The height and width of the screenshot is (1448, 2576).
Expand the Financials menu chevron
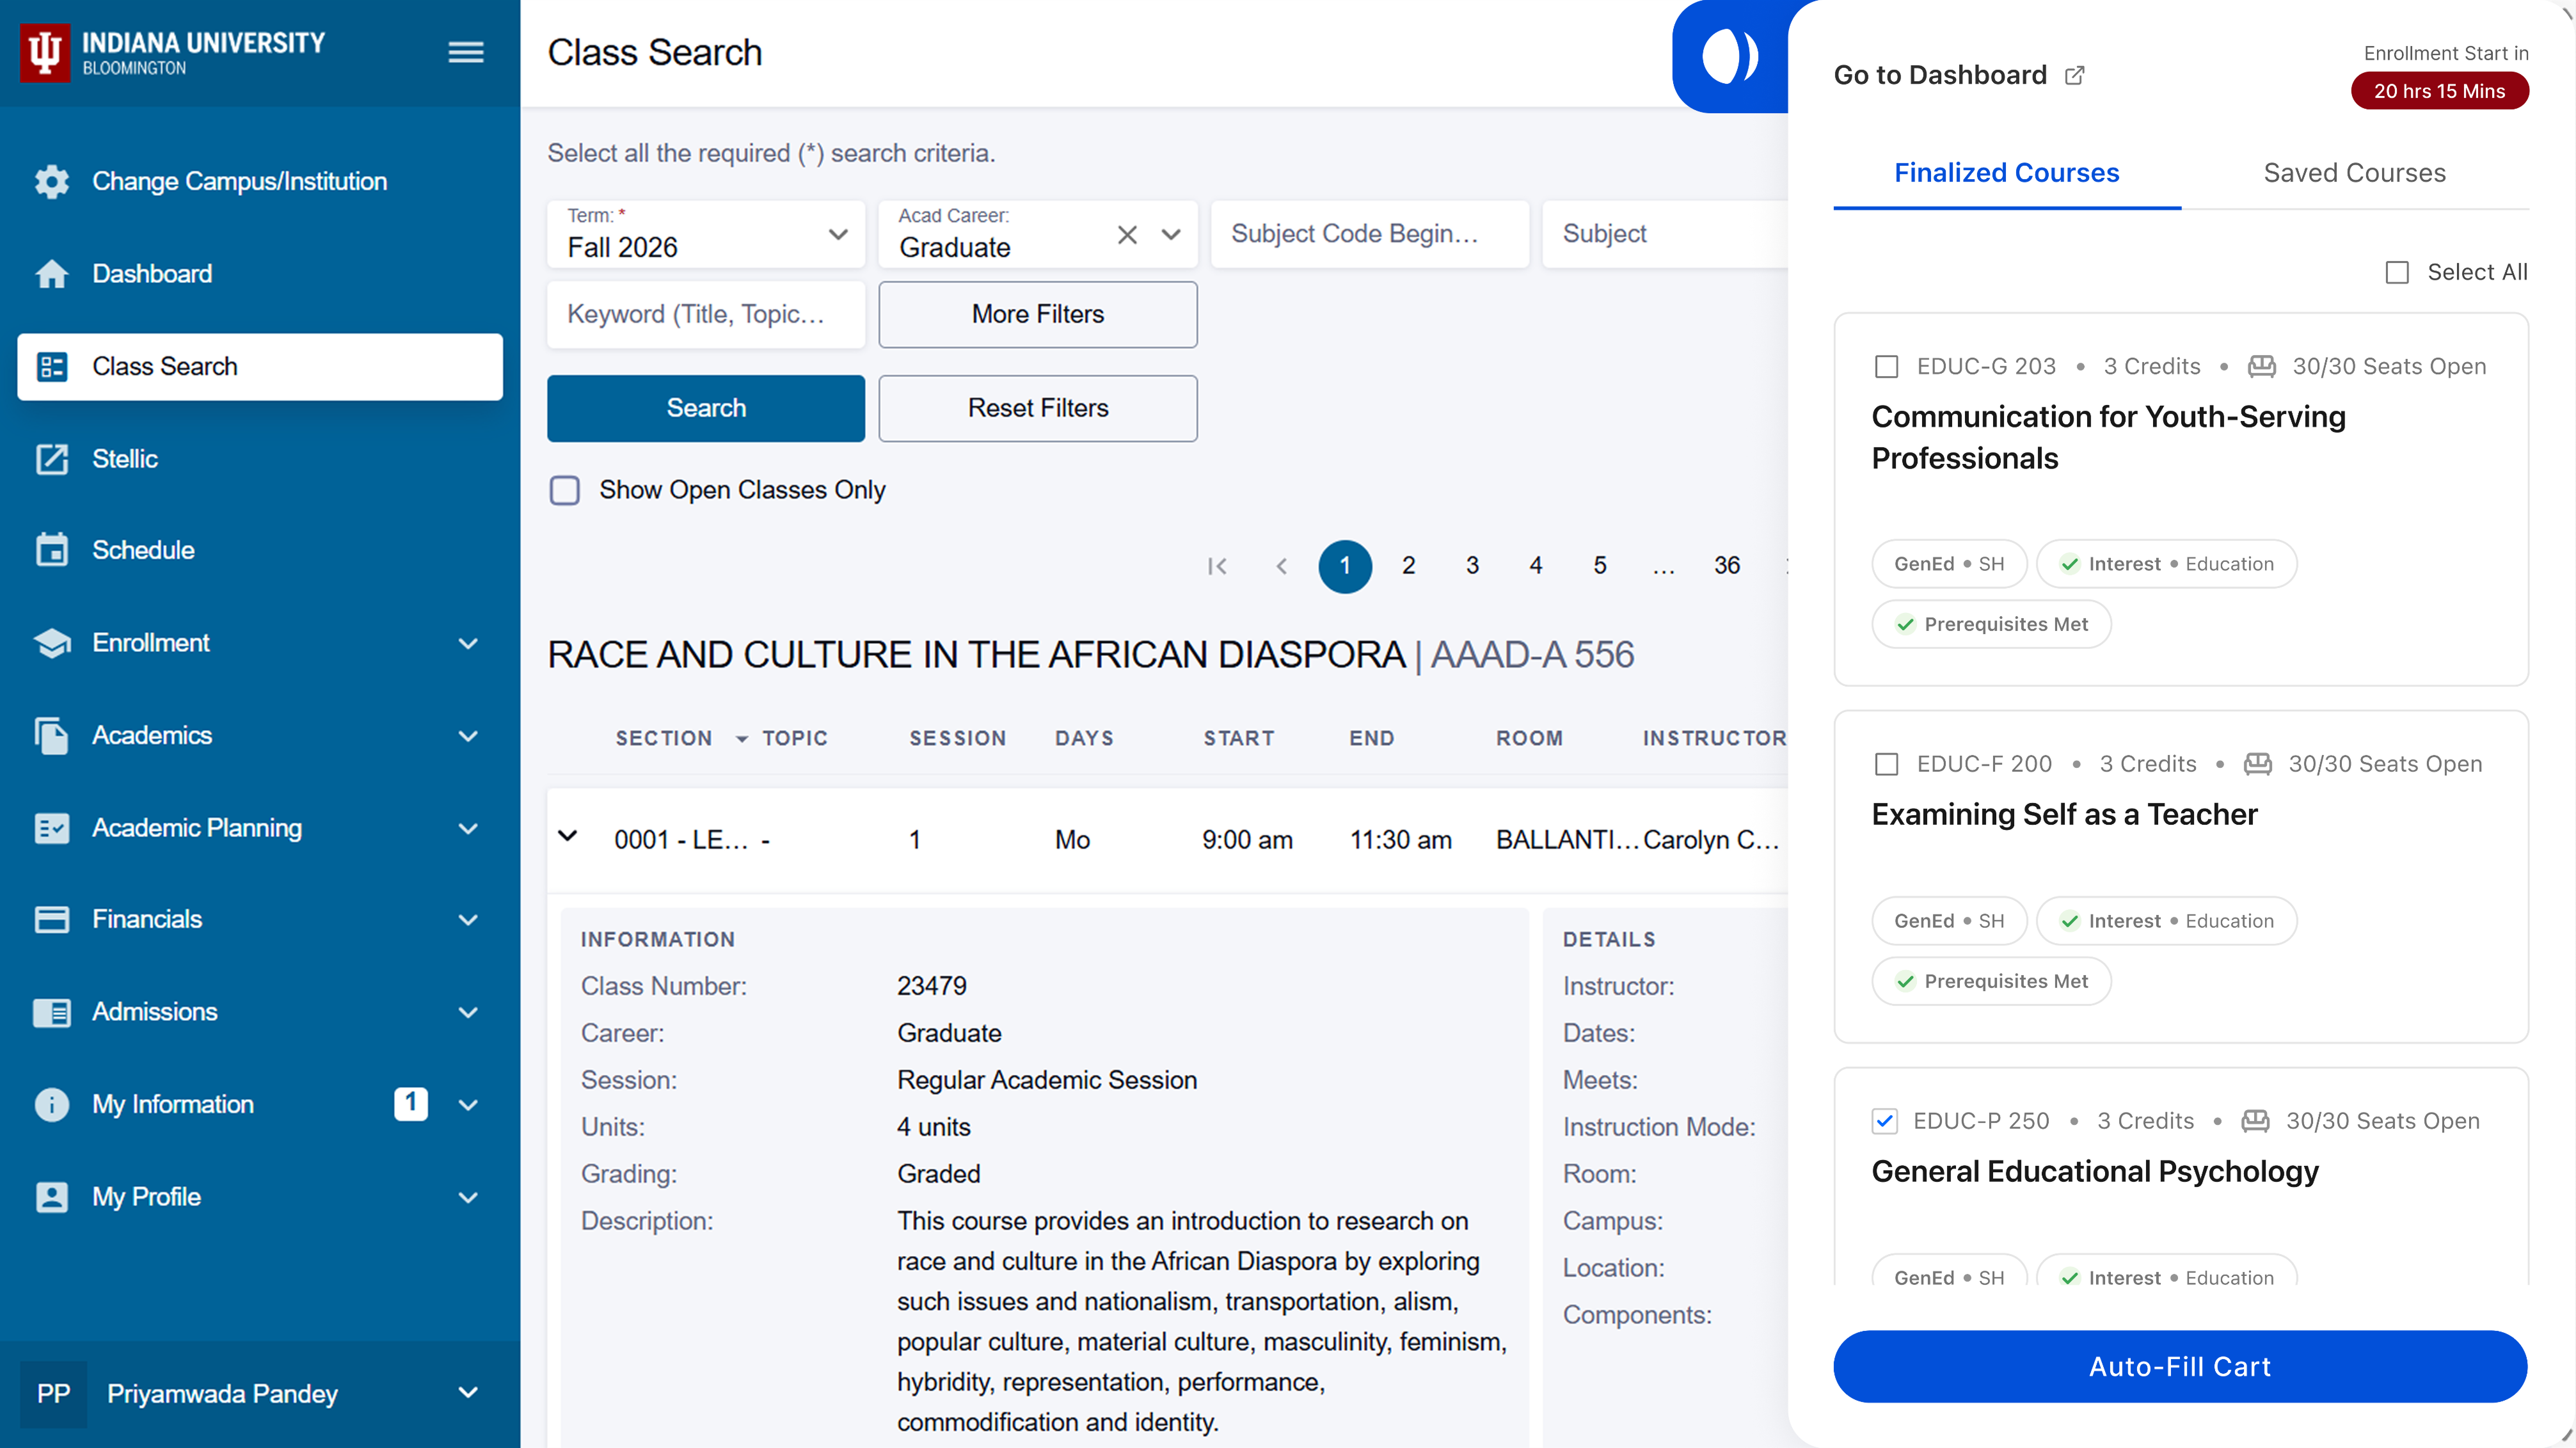468,920
